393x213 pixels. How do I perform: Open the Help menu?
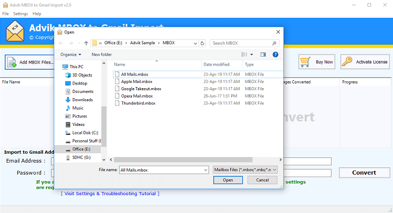click(37, 14)
